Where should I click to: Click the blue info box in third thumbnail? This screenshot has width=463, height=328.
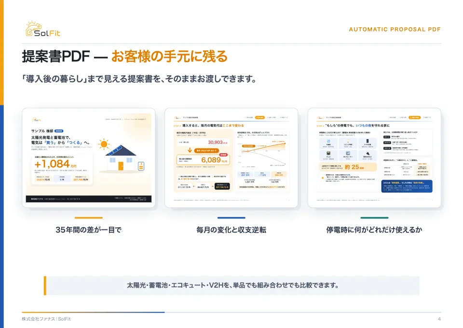407,186
